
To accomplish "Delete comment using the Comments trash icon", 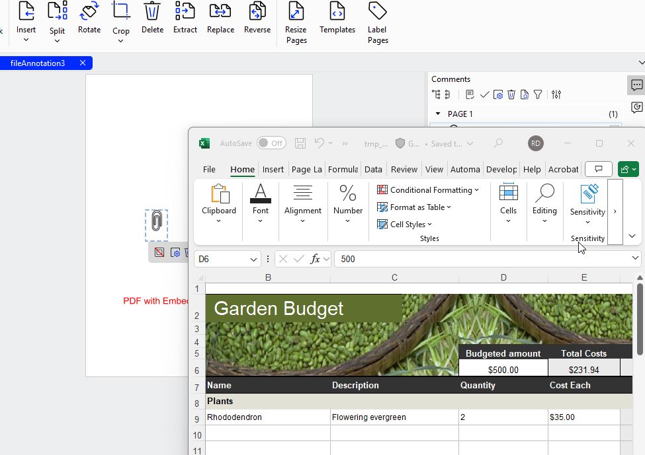I will (x=511, y=94).
